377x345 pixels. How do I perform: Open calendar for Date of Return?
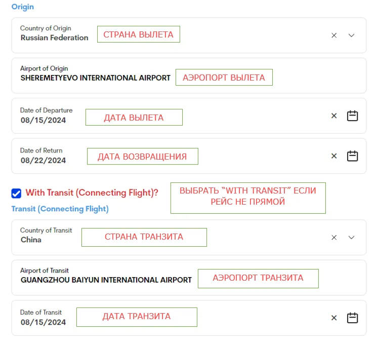click(x=352, y=156)
